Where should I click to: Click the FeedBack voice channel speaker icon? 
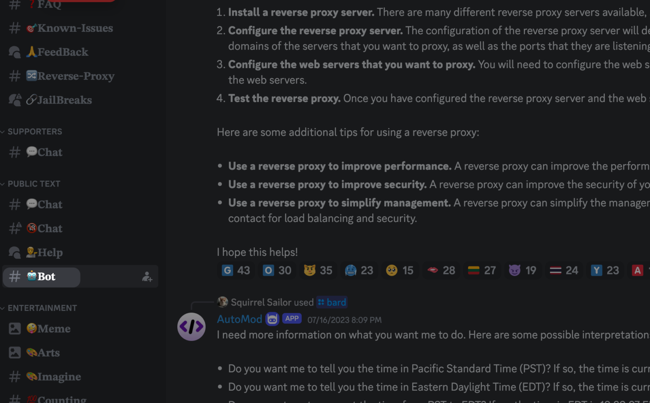(14, 52)
